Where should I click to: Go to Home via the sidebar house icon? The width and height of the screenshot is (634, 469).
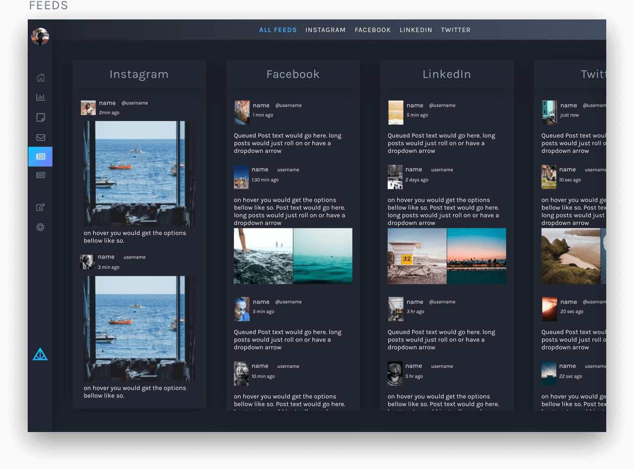[41, 78]
